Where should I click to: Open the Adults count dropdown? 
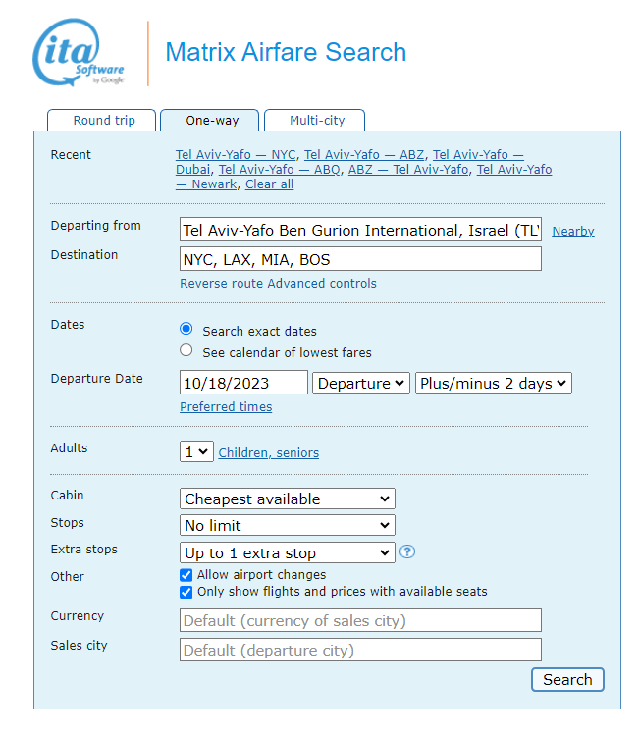tap(196, 451)
